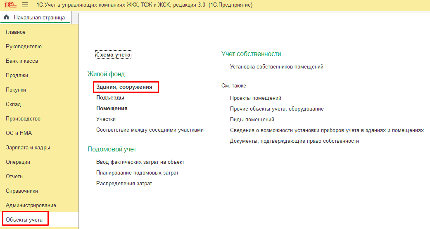Click the 1C logo icon
Viewport: 430px width, 229px height.
(x=10, y=5)
